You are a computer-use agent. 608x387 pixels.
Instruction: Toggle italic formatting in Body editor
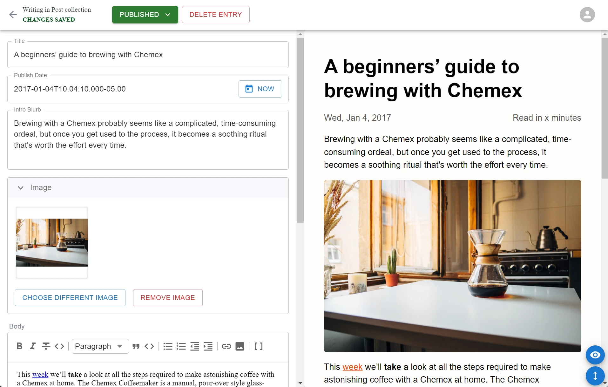click(x=32, y=346)
